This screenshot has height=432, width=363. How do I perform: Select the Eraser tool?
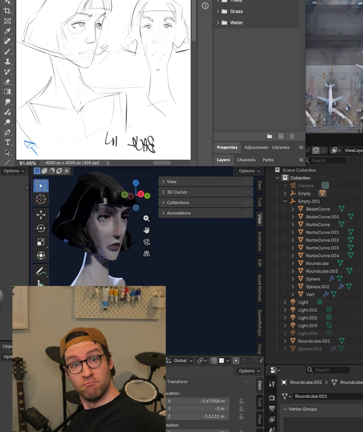(x=7, y=82)
